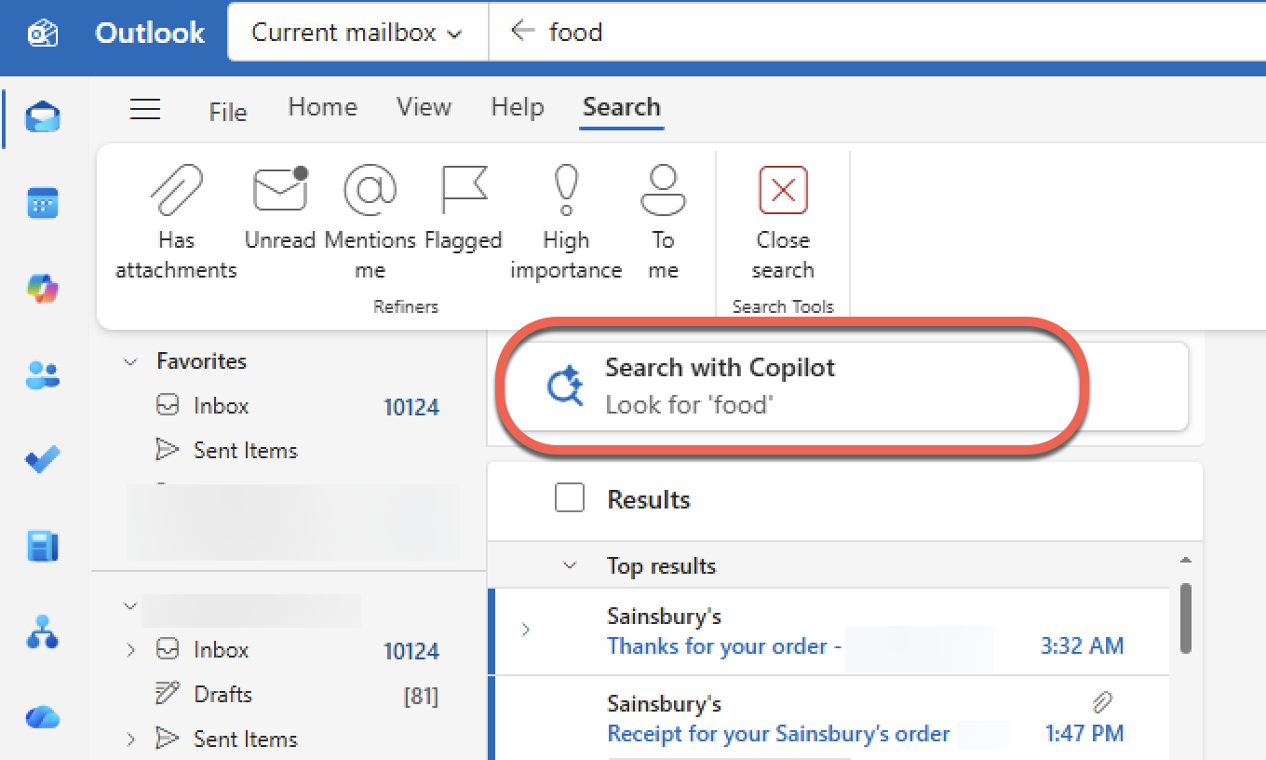Image resolution: width=1266 pixels, height=760 pixels.
Task: Open the Outlook app launcher icon
Action: [42, 33]
